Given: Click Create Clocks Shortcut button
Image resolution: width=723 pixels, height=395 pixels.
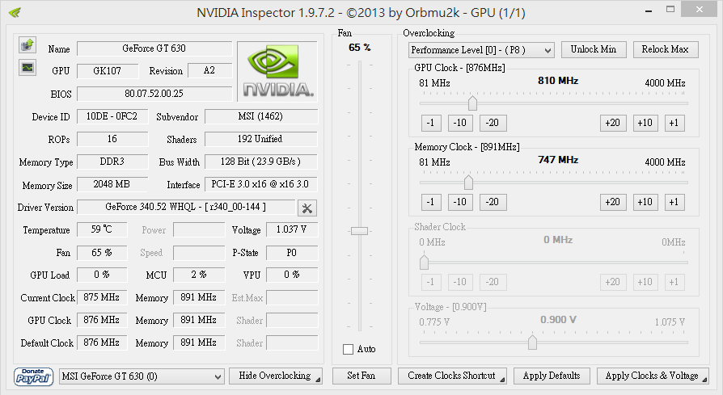Looking at the screenshot, I should click(x=452, y=376).
